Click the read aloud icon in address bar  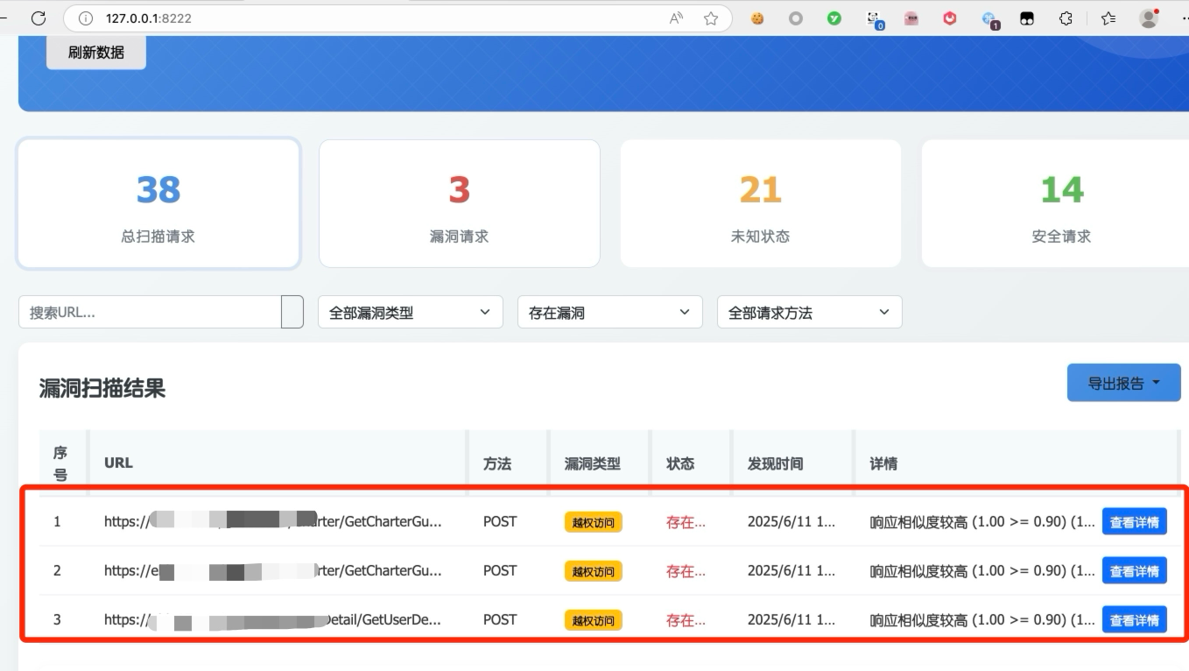click(676, 18)
